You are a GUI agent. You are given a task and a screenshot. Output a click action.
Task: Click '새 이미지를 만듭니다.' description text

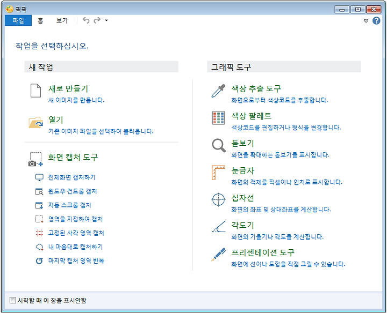pos(76,100)
